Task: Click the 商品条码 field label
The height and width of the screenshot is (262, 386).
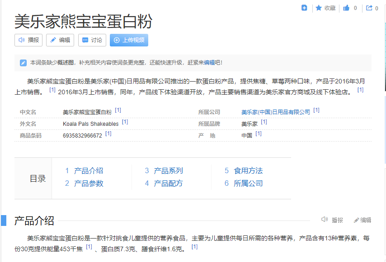Action: 31,136
